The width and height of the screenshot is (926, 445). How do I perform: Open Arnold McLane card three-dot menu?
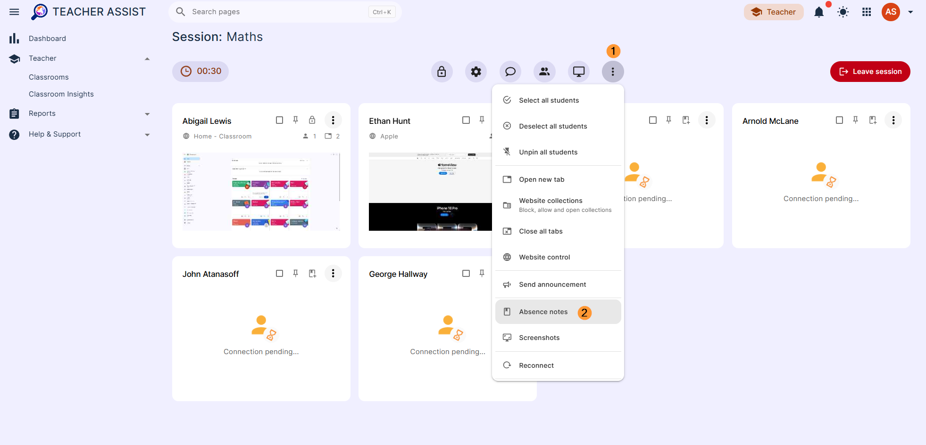click(x=893, y=120)
